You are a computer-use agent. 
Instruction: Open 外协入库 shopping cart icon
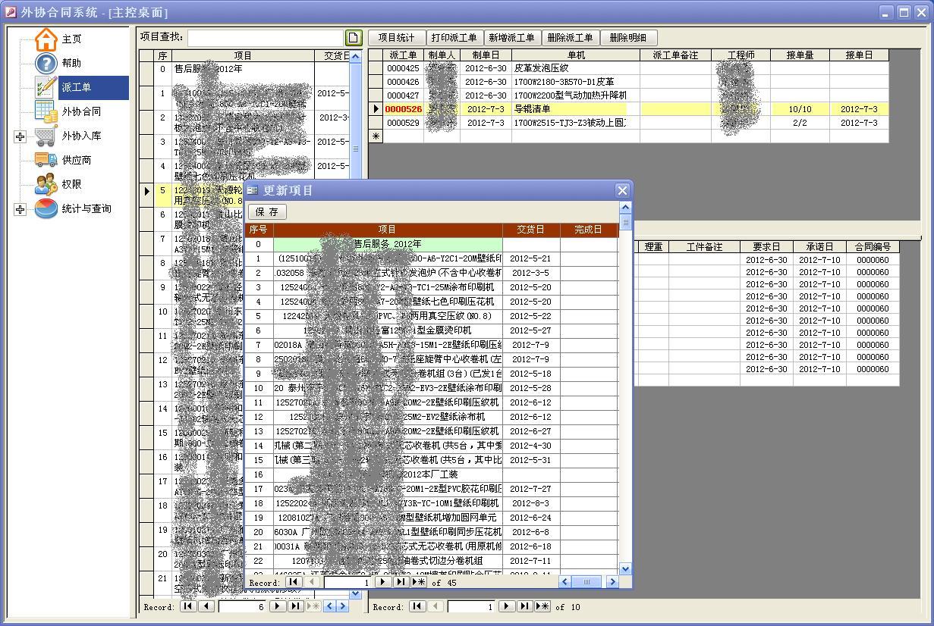click(x=46, y=136)
